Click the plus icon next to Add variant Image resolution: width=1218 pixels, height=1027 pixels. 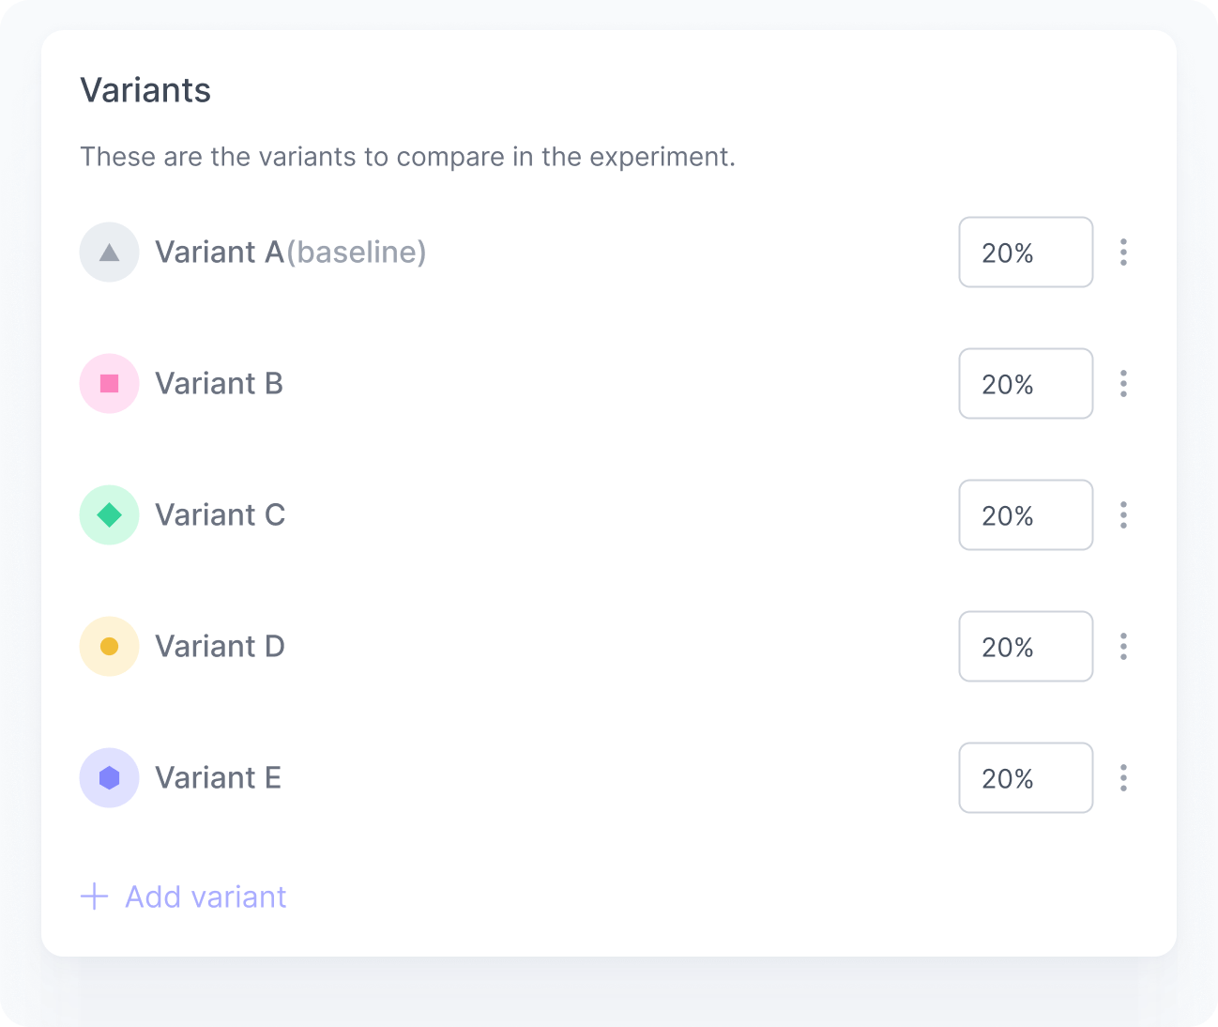click(94, 897)
